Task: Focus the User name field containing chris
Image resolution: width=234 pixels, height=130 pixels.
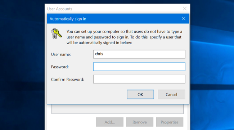Action: [139, 54]
